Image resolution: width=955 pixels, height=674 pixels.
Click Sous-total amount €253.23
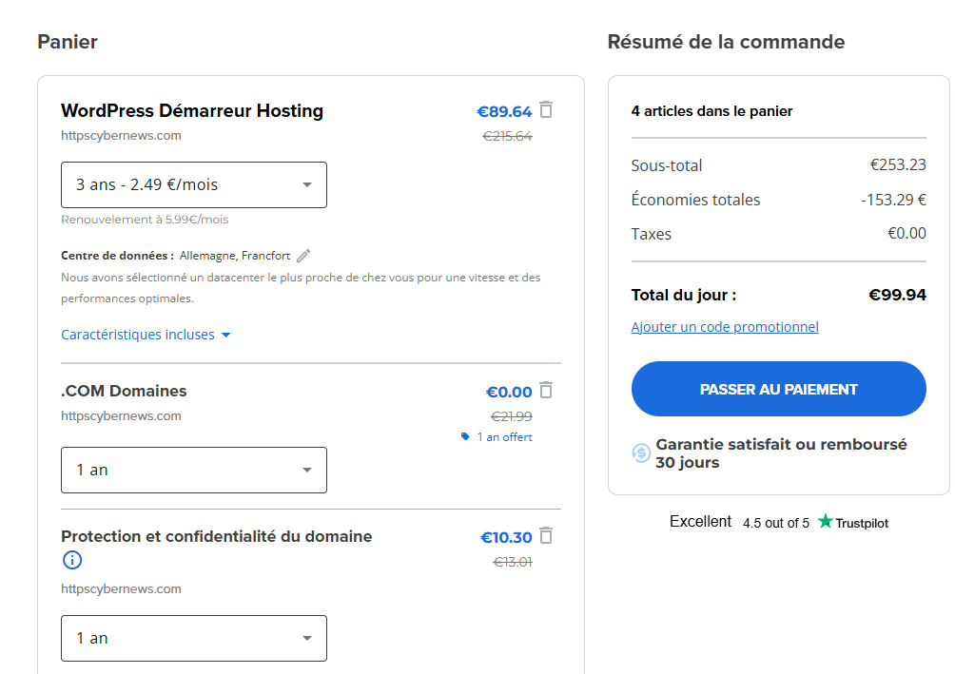point(898,165)
